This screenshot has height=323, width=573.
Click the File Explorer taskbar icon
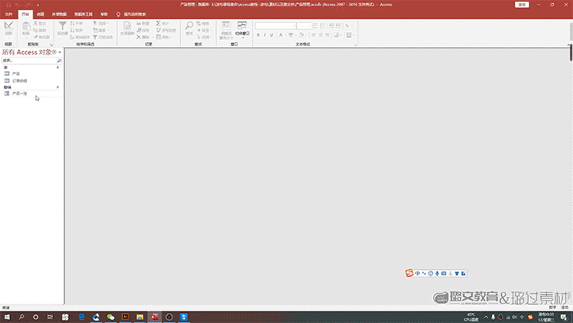pyautogui.click(x=139, y=316)
